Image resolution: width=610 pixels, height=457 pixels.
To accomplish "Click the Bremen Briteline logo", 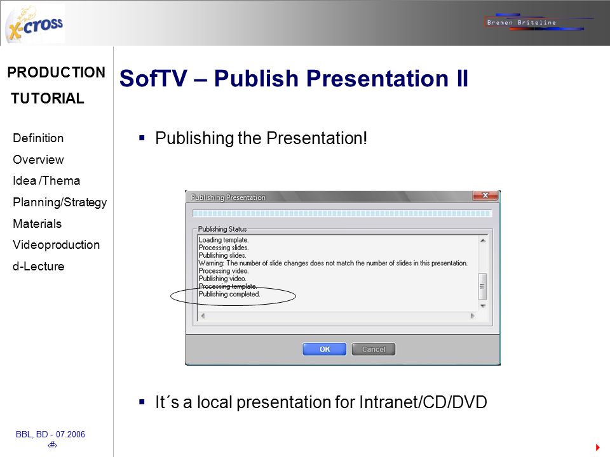I will 538,22.
